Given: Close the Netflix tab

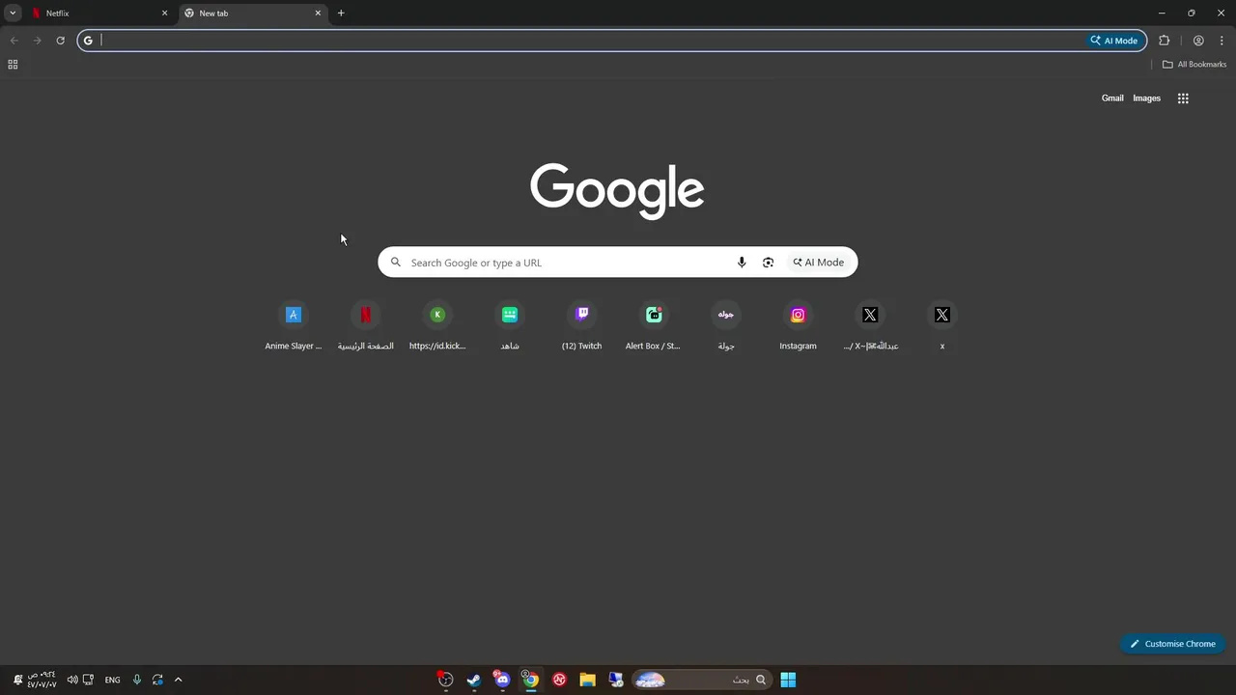Looking at the screenshot, I should tap(164, 14).
